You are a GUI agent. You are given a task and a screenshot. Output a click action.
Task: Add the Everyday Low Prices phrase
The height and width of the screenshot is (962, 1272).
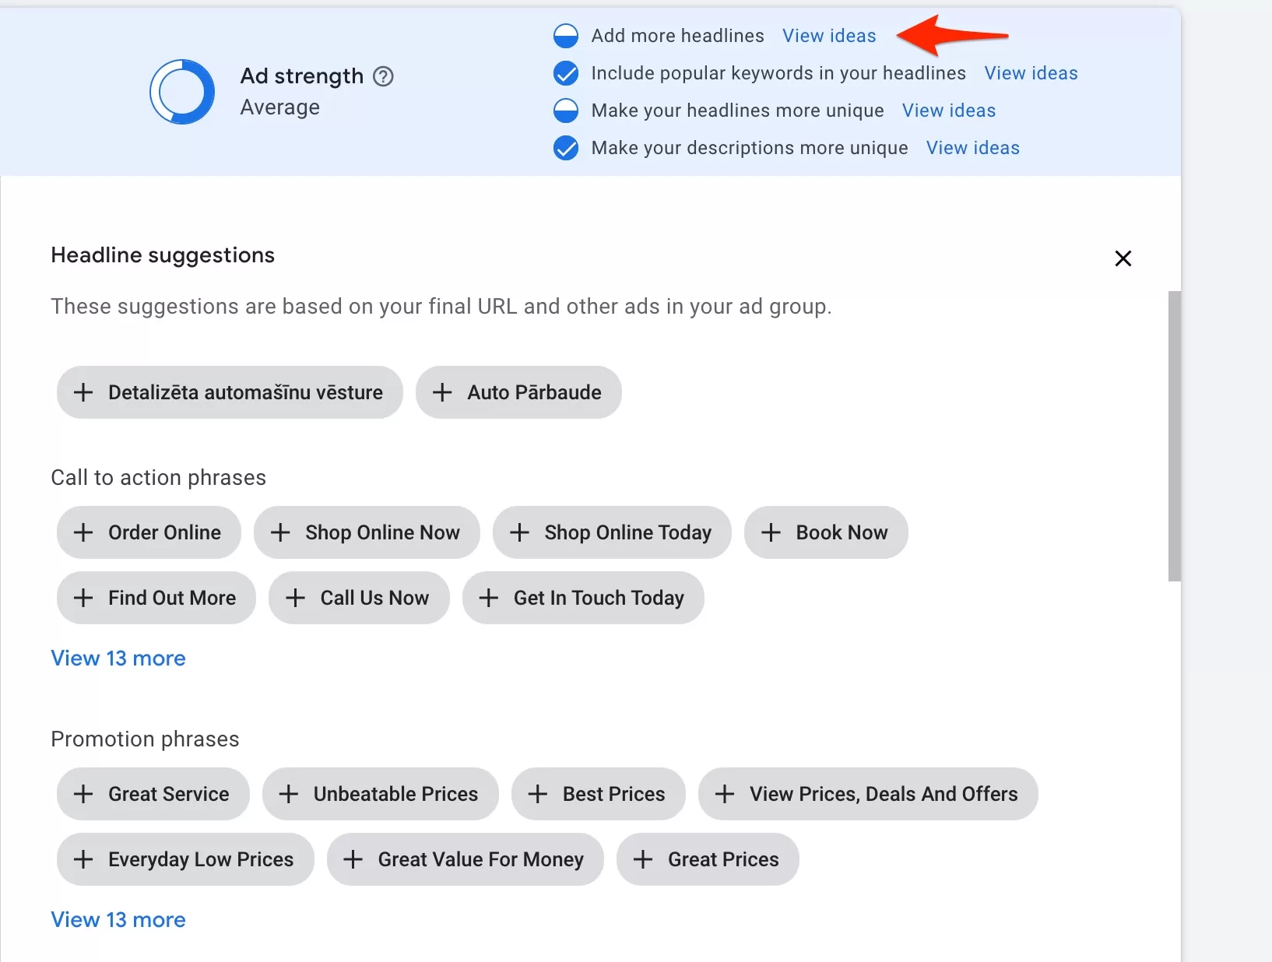(x=185, y=859)
